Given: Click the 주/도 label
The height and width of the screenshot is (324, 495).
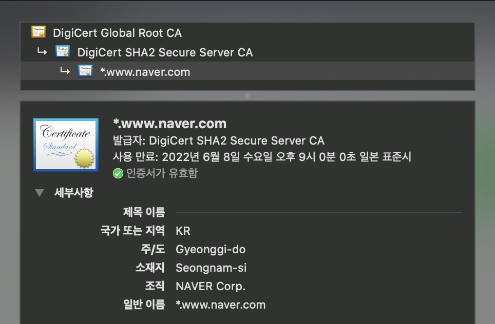Looking at the screenshot, I should [x=153, y=249].
